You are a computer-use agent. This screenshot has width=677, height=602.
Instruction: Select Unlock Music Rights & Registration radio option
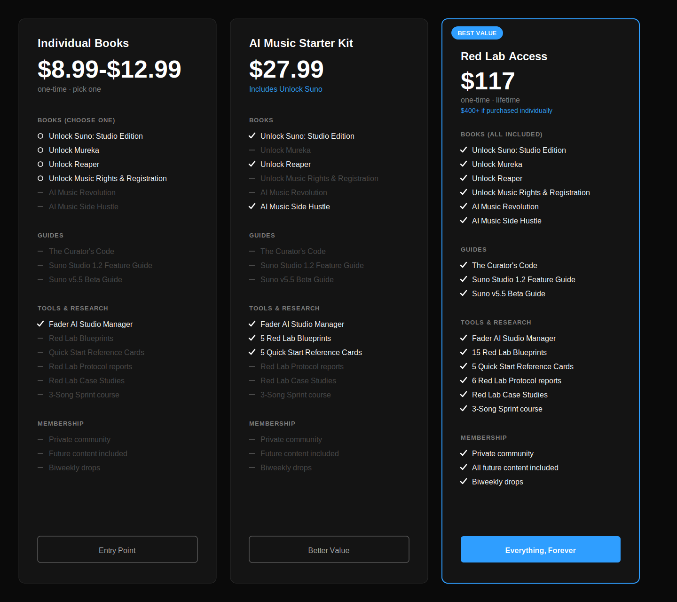(x=40, y=178)
